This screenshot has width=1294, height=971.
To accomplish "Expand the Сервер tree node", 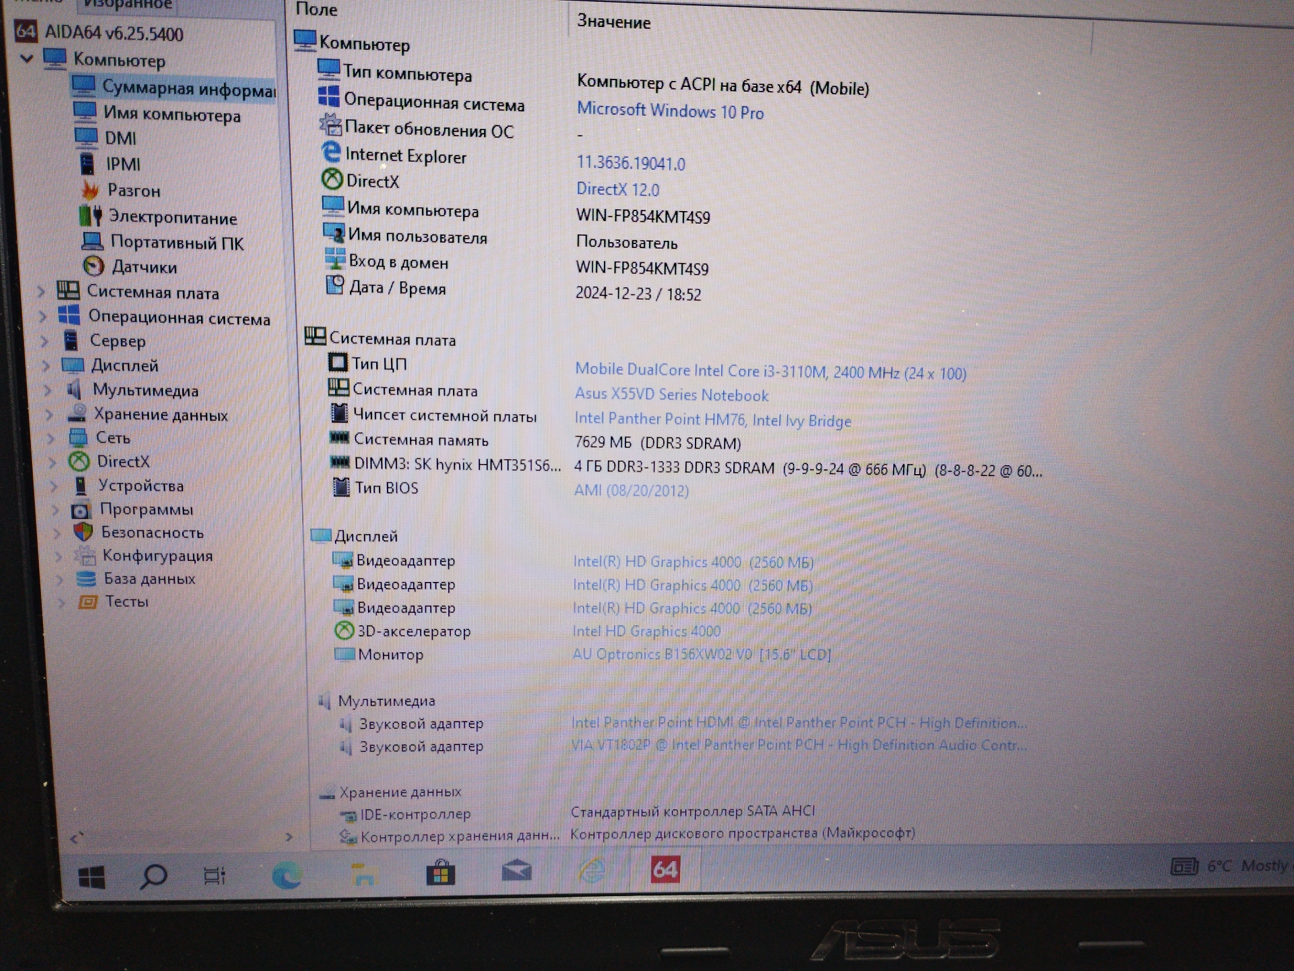I will click(44, 341).
